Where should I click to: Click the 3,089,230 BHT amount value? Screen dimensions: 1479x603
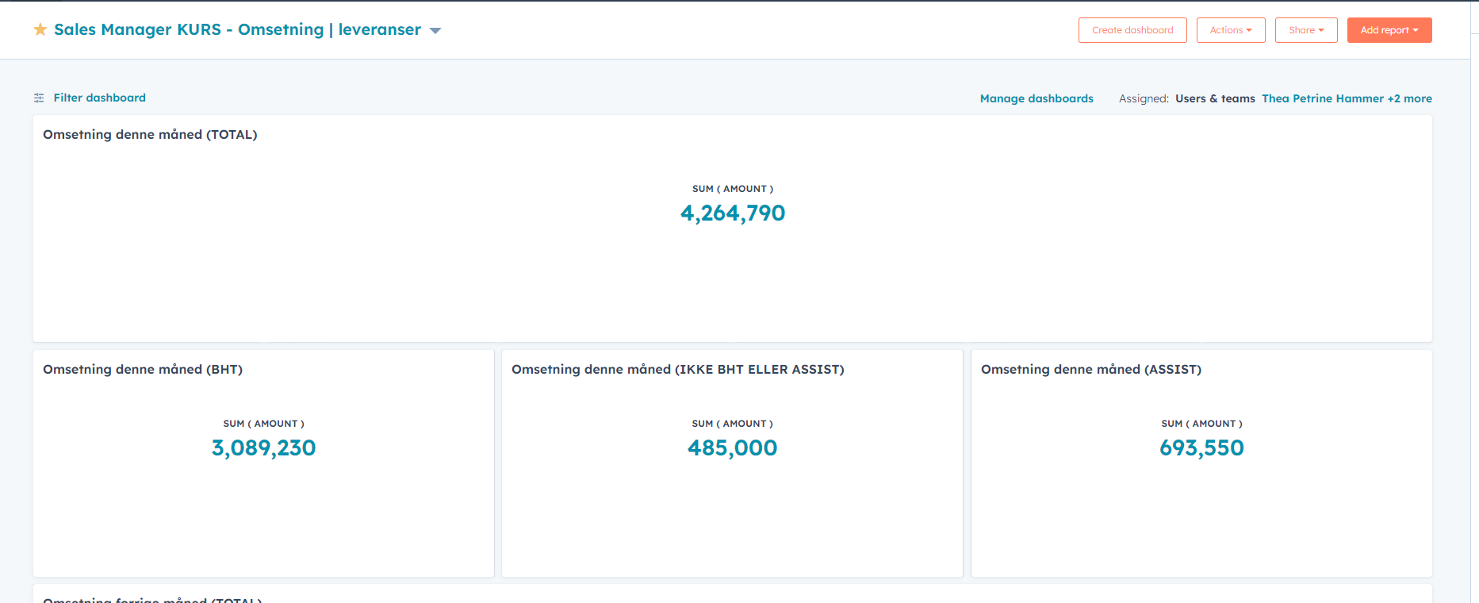click(263, 447)
